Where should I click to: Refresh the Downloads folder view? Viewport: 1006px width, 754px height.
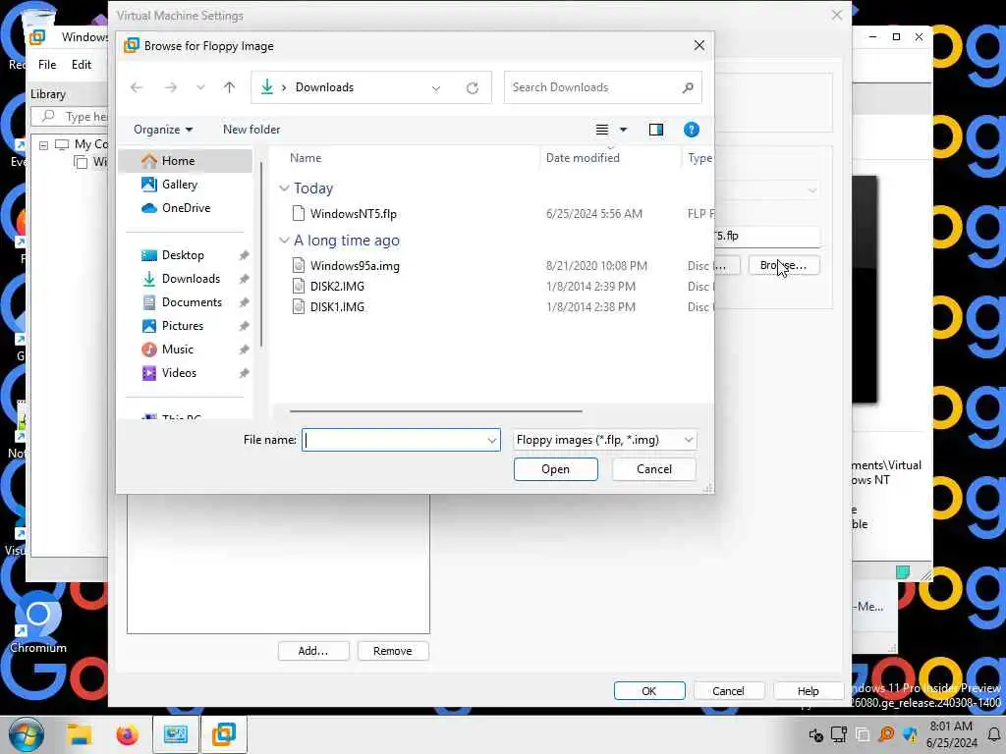(x=473, y=87)
